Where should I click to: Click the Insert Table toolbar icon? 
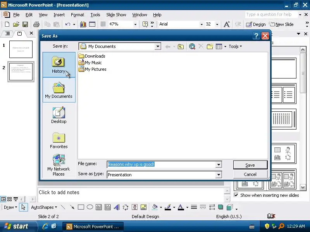coord(92,24)
